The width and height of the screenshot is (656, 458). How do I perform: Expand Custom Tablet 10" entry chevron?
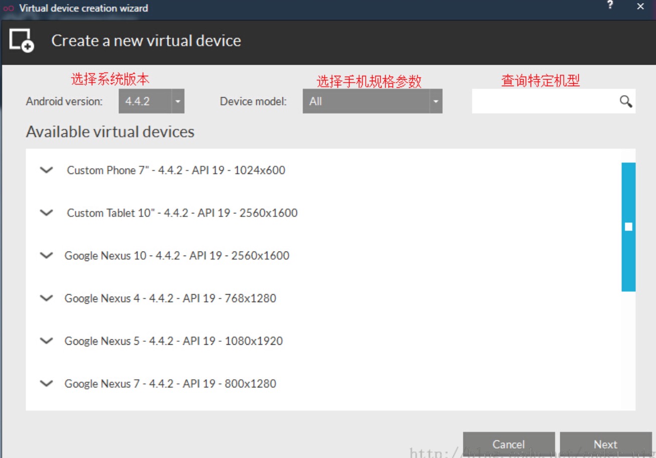(x=47, y=212)
